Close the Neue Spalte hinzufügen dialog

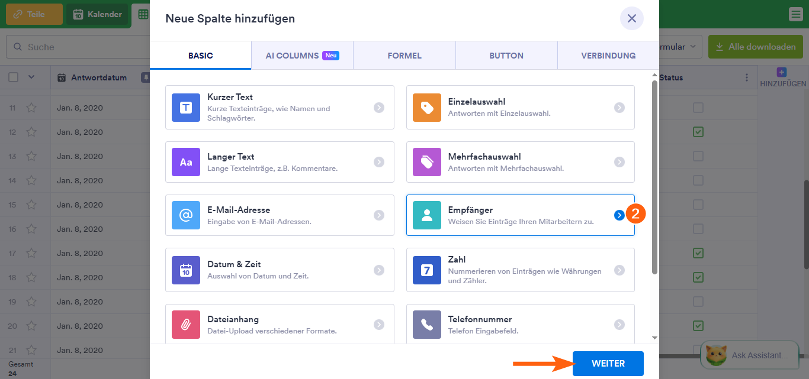[631, 18]
